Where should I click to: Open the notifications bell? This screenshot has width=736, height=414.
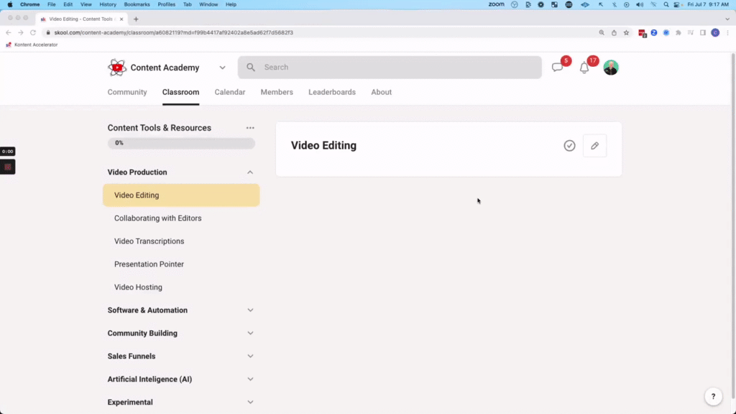click(x=584, y=67)
